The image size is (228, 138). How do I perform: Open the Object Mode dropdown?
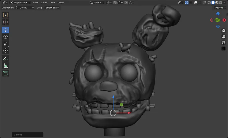pos(20,3)
